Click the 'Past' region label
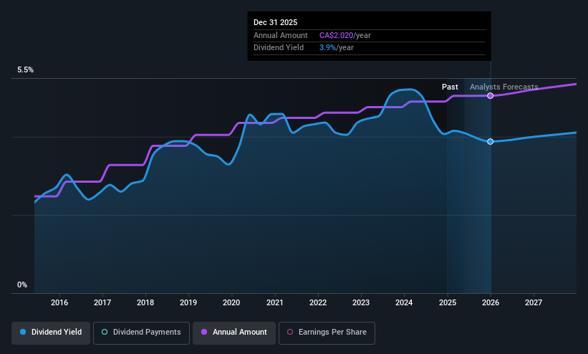588x354 pixels. click(x=450, y=87)
